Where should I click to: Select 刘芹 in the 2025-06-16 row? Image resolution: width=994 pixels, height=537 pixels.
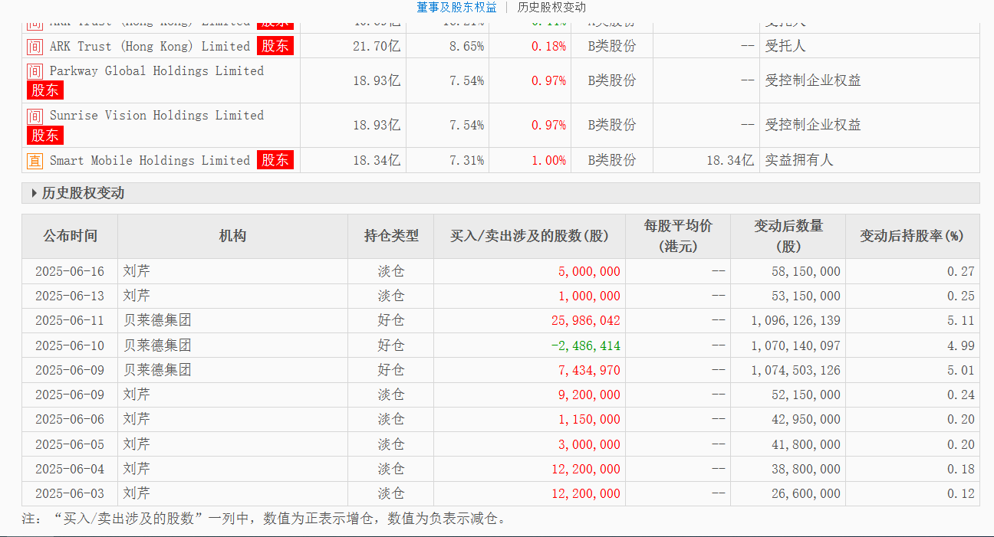coord(137,271)
